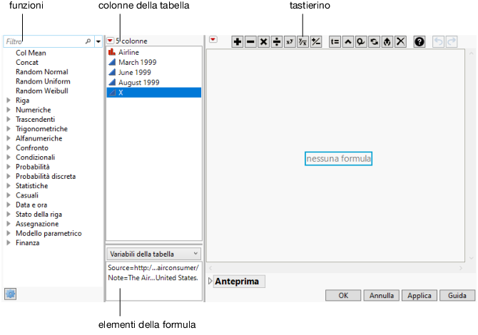
Task: Click the y-th root keypad button
Action: pyautogui.click(x=302, y=42)
